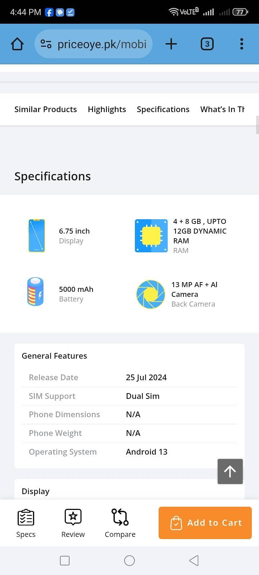Open Review from the bottom bar
This screenshot has height=575, width=259.
coord(73,523)
